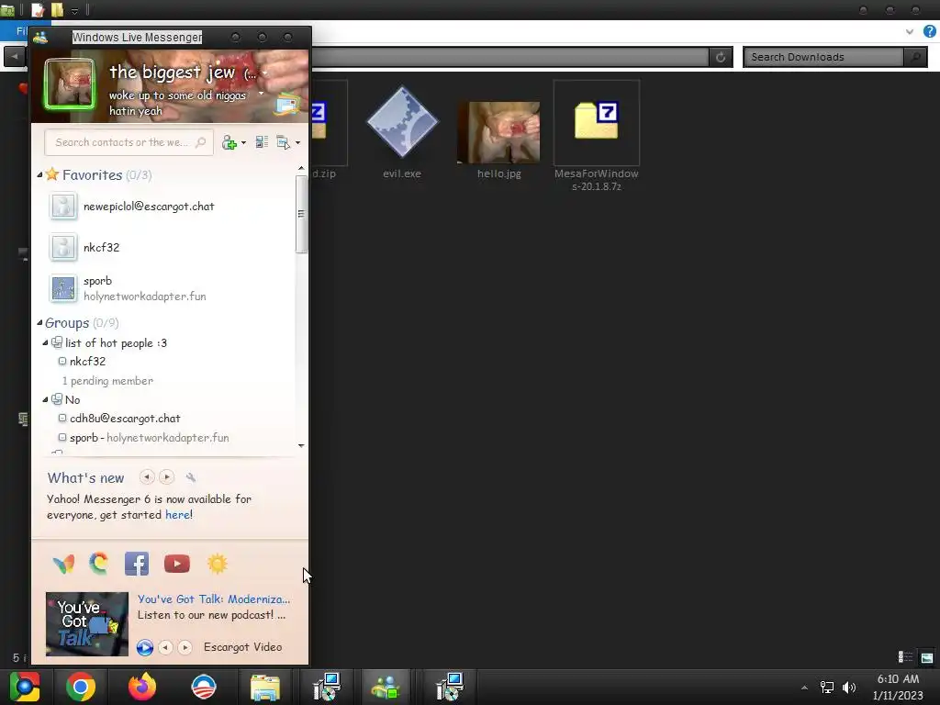Open Chrome from the taskbar

pyautogui.click(x=81, y=687)
